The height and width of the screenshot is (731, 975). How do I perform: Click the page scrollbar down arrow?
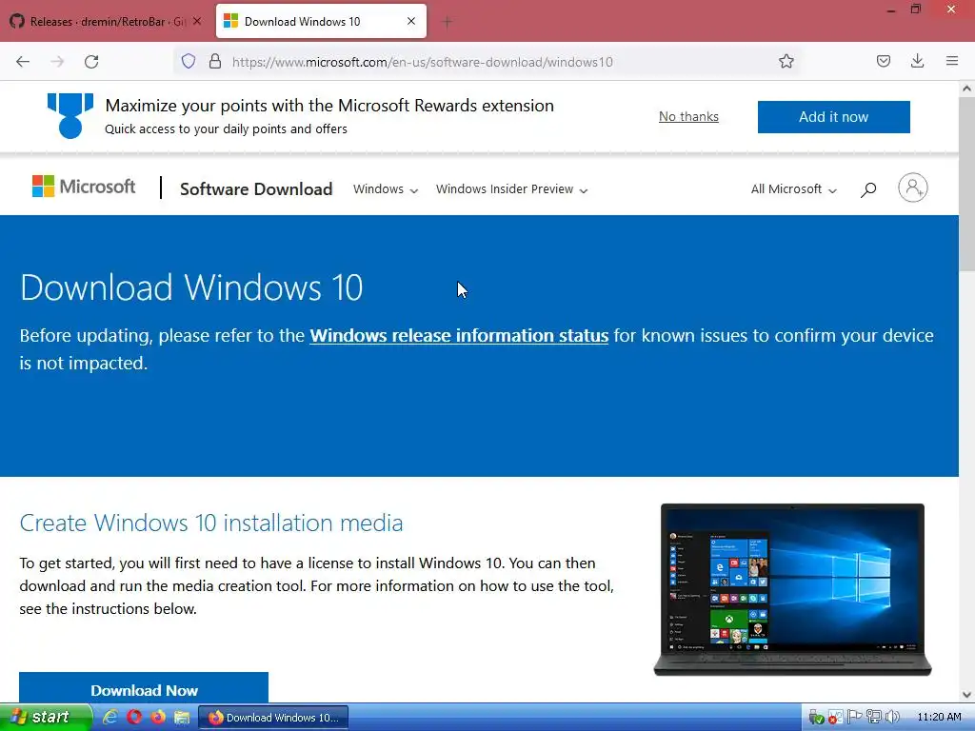(967, 695)
